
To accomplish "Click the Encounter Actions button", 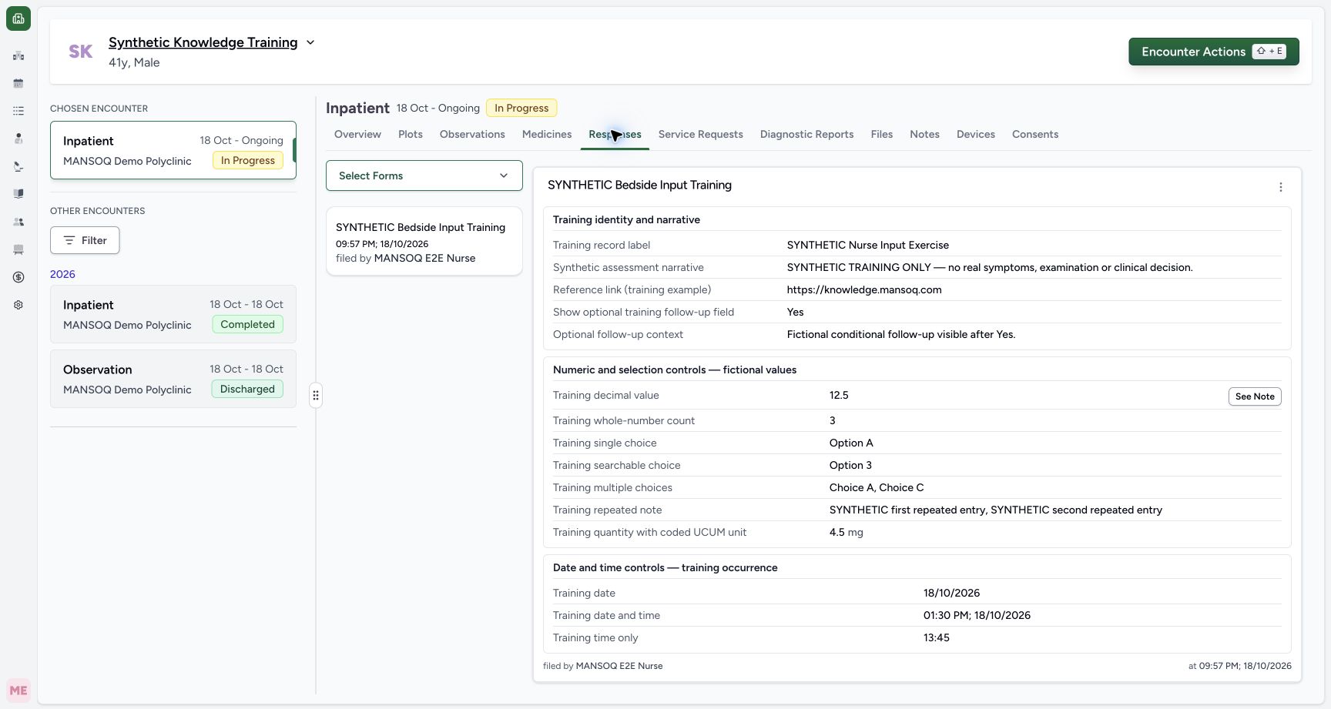I will coord(1214,52).
